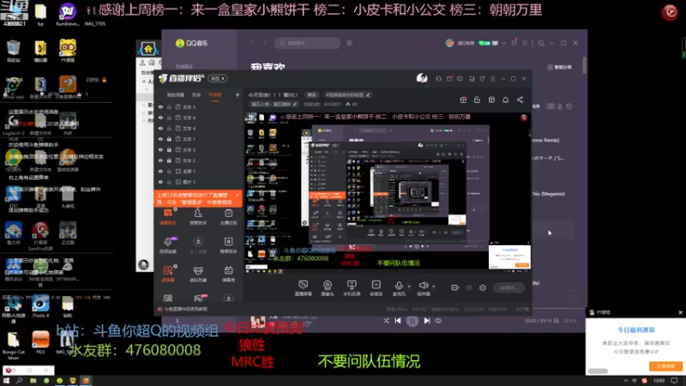Toggle shuffle mode in QQ音乐 player
Viewport: 686px width, 386px height.
click(x=386, y=321)
